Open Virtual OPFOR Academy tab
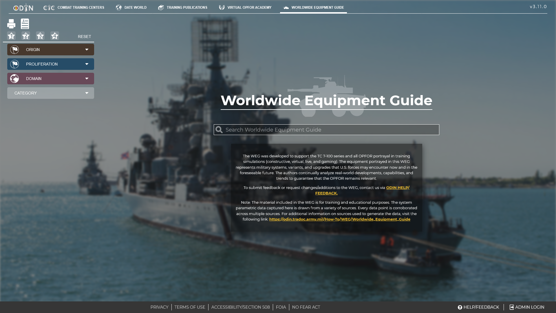Image resolution: width=556 pixels, height=313 pixels. click(245, 8)
